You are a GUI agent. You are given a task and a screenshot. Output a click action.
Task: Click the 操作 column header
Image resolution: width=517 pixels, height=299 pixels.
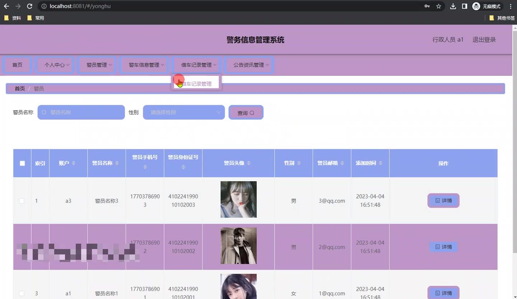[x=443, y=163]
